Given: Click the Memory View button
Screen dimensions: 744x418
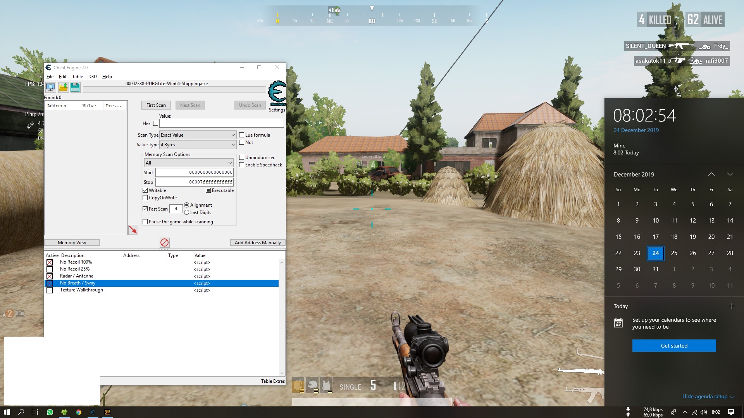Looking at the screenshot, I should (x=72, y=243).
